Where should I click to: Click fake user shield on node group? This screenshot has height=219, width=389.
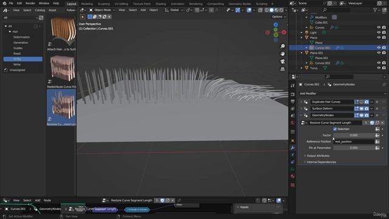(372, 123)
